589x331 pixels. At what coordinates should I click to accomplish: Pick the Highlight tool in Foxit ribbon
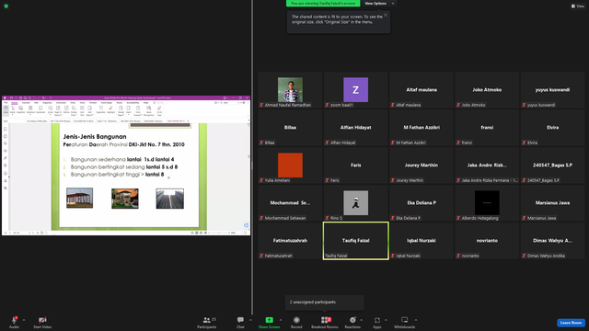pos(110,109)
